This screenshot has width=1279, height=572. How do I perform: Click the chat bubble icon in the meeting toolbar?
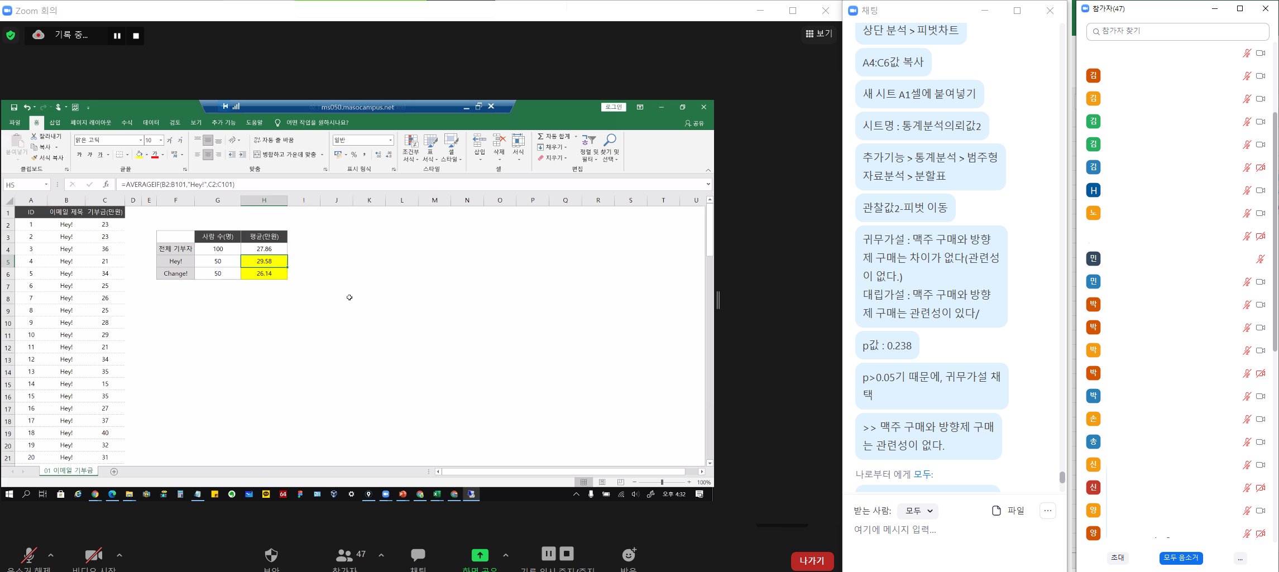(x=418, y=555)
